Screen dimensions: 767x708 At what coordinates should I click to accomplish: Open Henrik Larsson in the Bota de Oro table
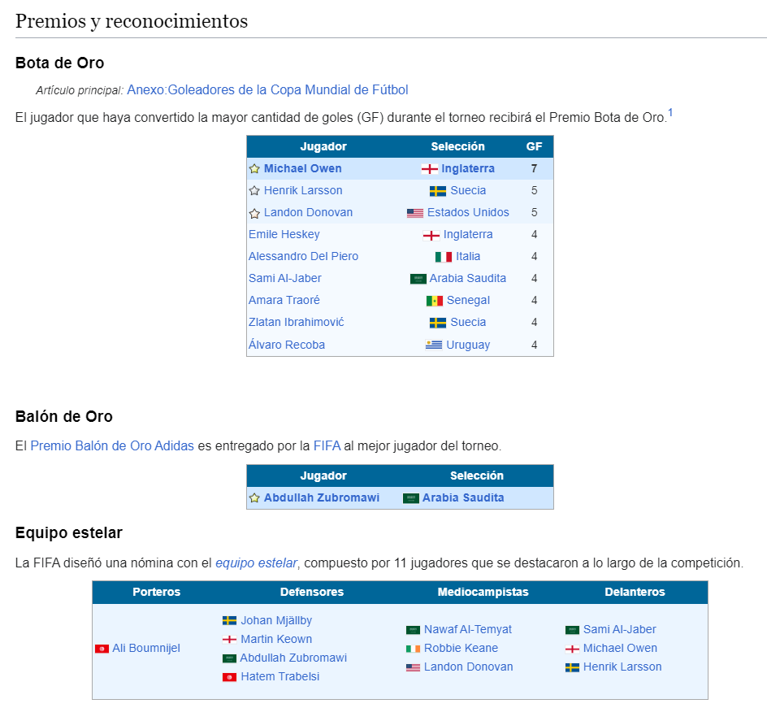click(x=303, y=190)
